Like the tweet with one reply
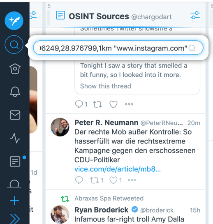 click(x=113, y=104)
